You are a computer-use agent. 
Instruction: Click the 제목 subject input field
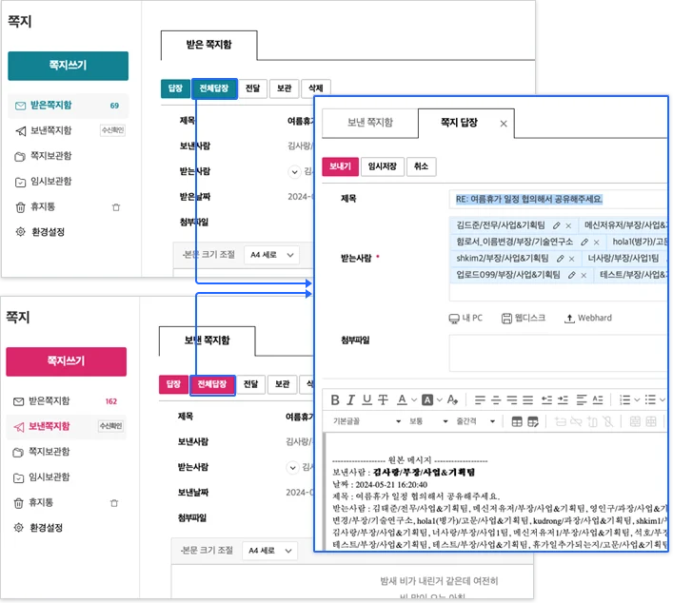coord(560,199)
